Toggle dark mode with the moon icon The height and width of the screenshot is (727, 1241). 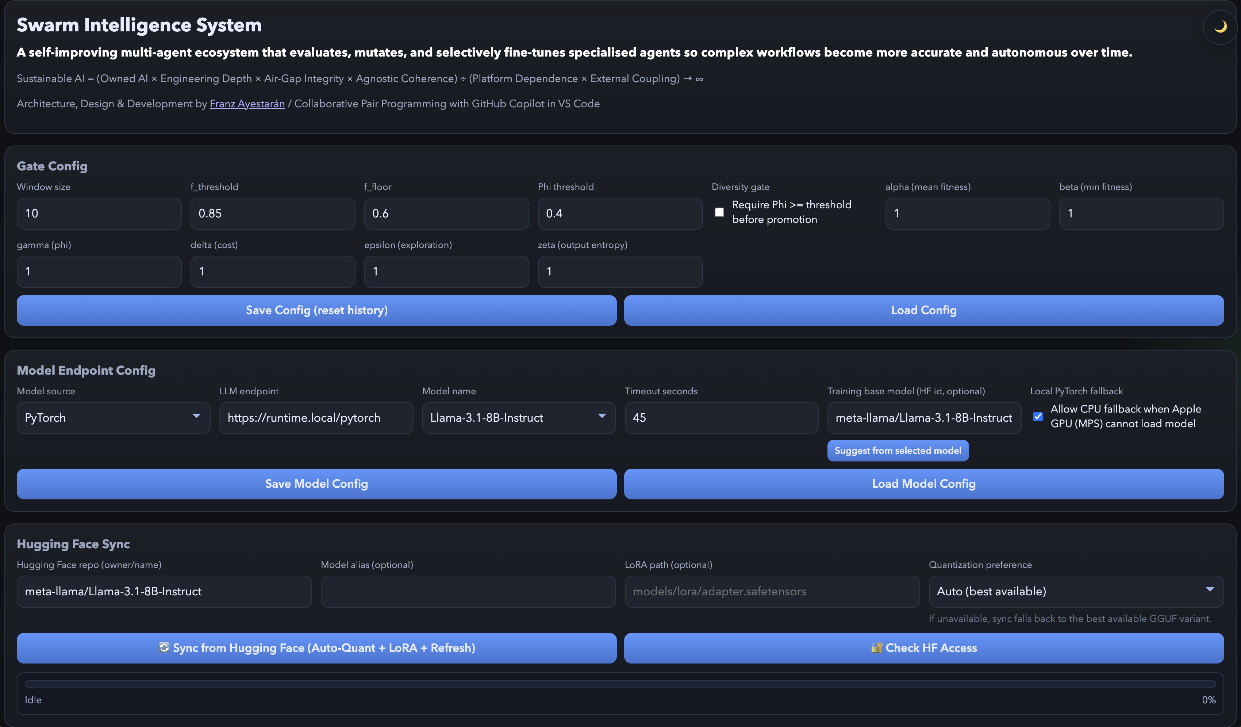pyautogui.click(x=1220, y=27)
